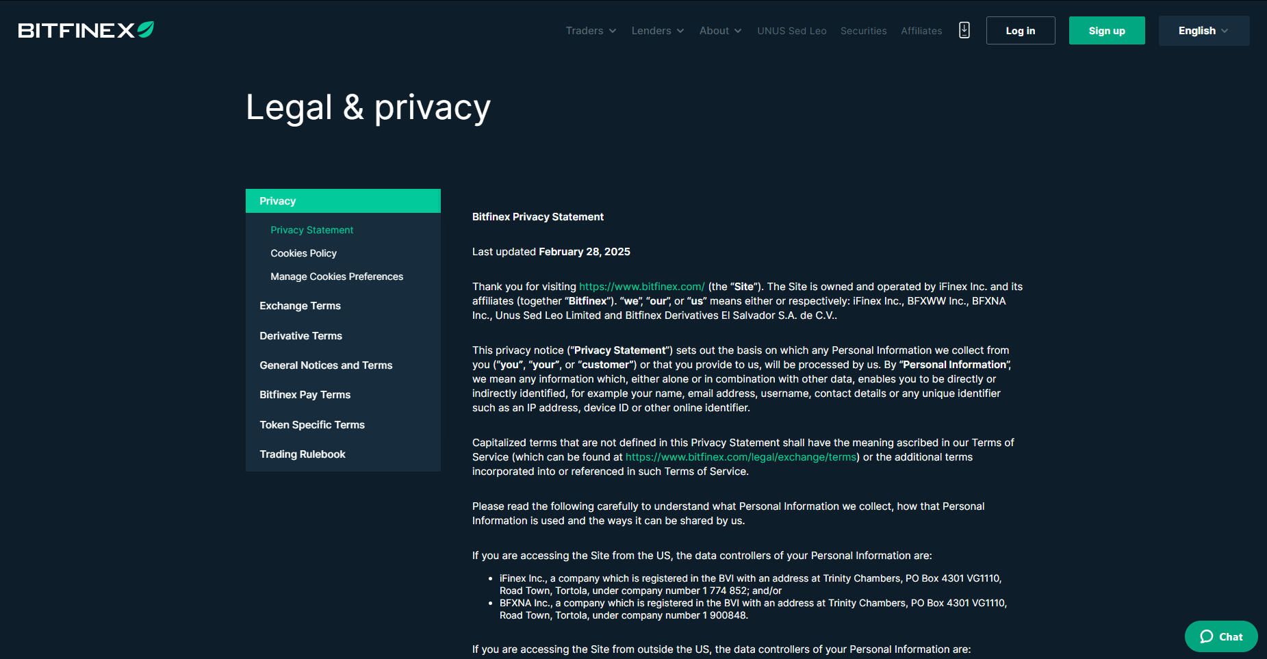This screenshot has height=659, width=1267.
Task: Click the "February 28, 2025" date text
Action: 585,252
